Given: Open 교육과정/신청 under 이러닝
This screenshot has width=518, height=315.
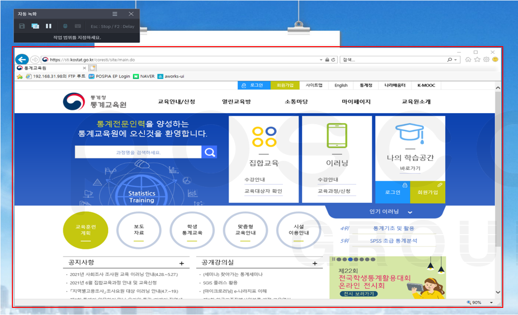Looking at the screenshot, I should click(334, 191).
